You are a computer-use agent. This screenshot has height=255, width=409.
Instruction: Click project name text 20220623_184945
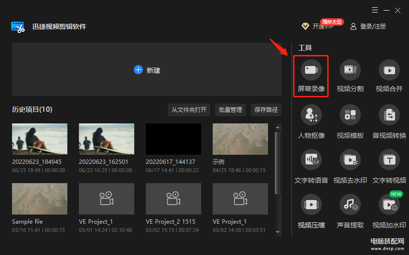coord(37,162)
